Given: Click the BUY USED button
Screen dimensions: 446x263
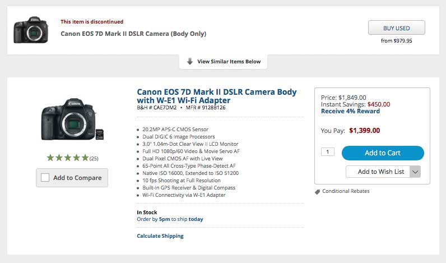Looking at the screenshot, I should [397, 27].
